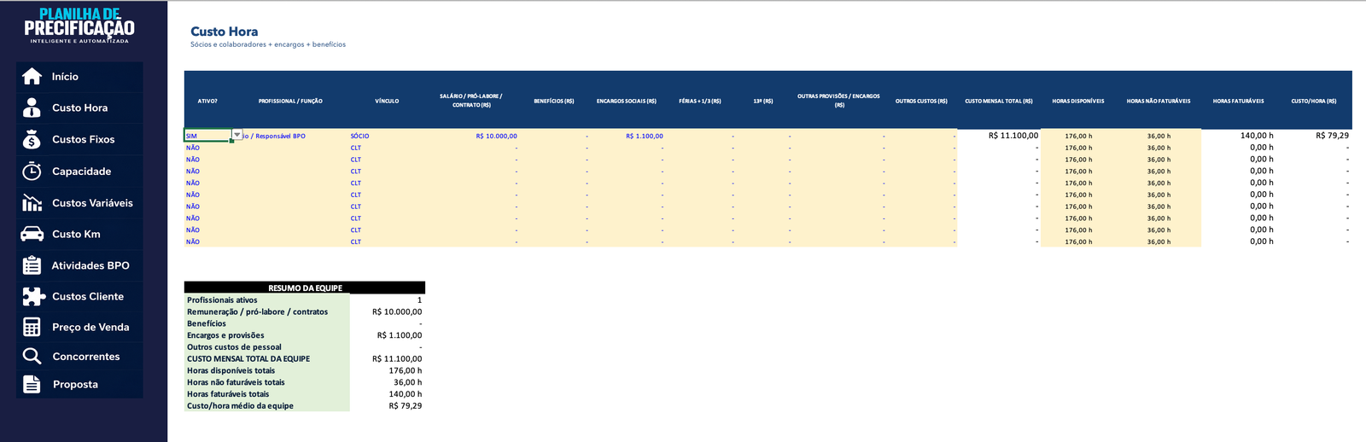Open the Preço de Venda sidebar label
Screen dimensions: 1366x442
[x=90, y=327]
